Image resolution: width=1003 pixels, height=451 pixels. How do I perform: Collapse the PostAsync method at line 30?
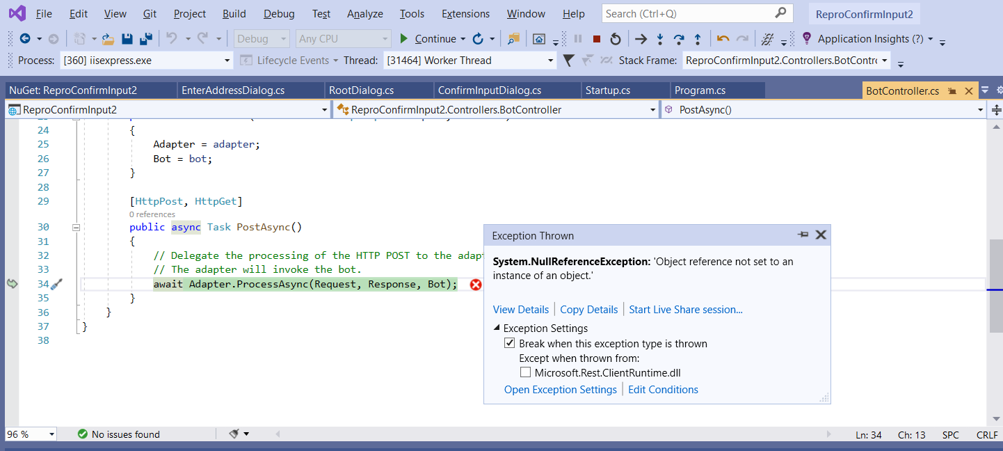tap(77, 227)
